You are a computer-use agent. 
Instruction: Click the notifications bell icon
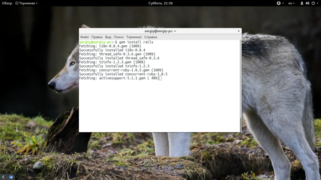(x=302, y=3)
